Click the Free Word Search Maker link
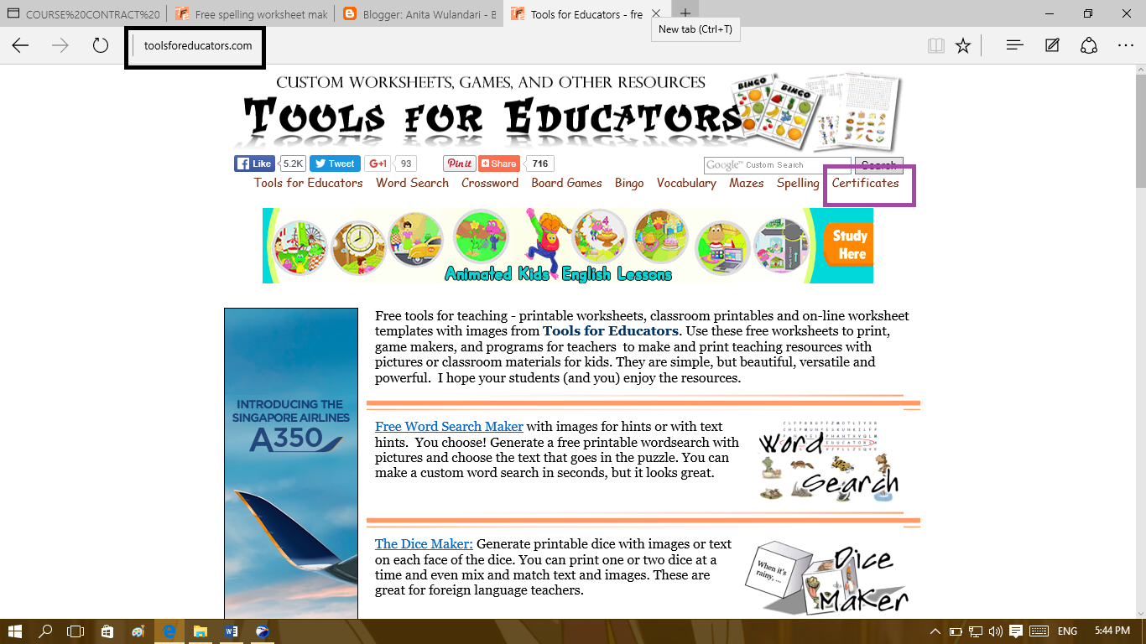 (449, 427)
